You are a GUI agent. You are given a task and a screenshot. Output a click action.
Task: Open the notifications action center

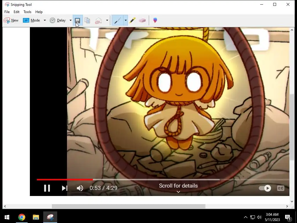click(288, 217)
